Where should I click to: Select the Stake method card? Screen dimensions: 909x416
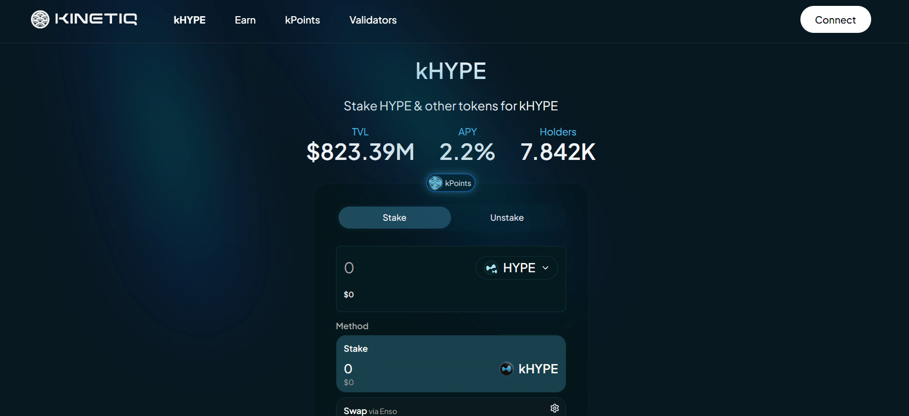click(x=451, y=364)
